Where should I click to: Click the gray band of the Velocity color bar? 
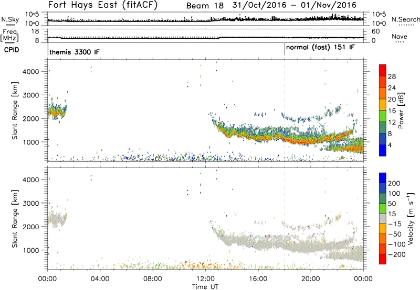click(x=383, y=219)
